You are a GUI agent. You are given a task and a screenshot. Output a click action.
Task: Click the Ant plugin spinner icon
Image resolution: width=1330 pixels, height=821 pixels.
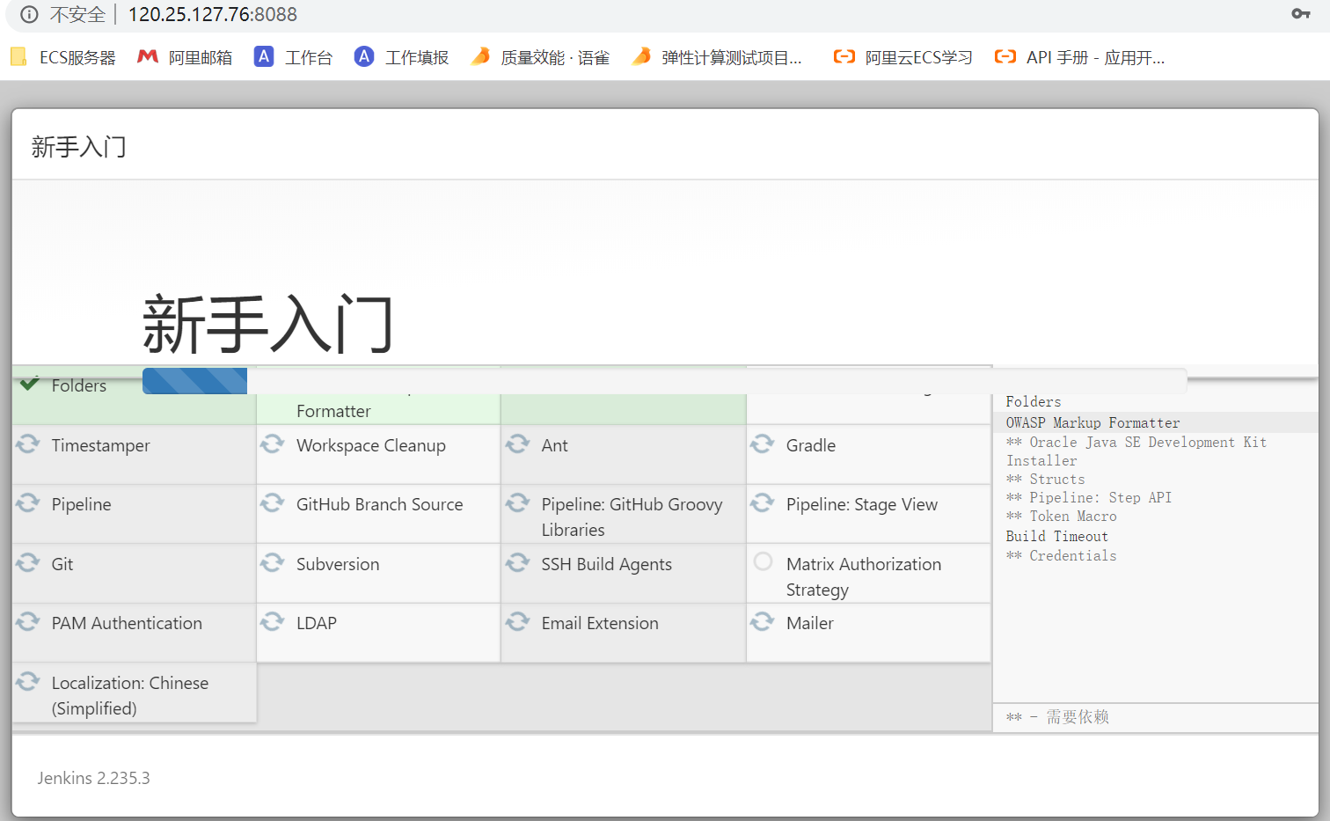pyautogui.click(x=518, y=443)
